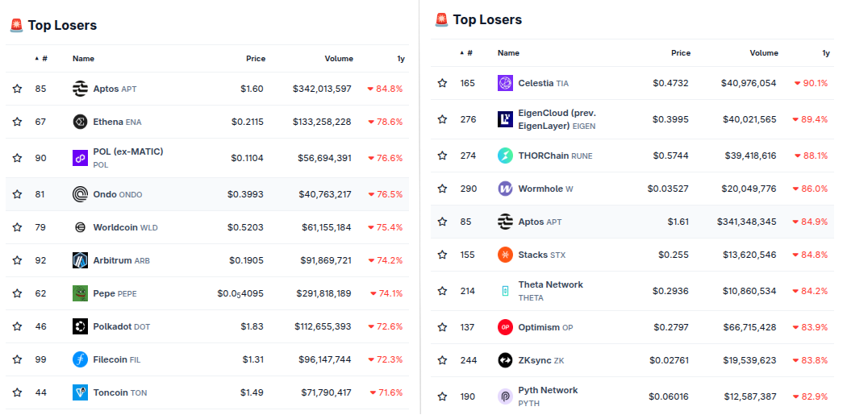Click Arbitrum's 74.2% yearly change value
Image resolution: width=847 pixels, height=415 pixels.
(x=385, y=260)
